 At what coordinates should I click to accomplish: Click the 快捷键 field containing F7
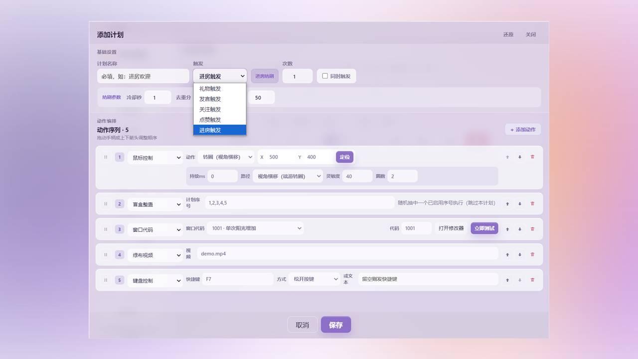tap(238, 279)
